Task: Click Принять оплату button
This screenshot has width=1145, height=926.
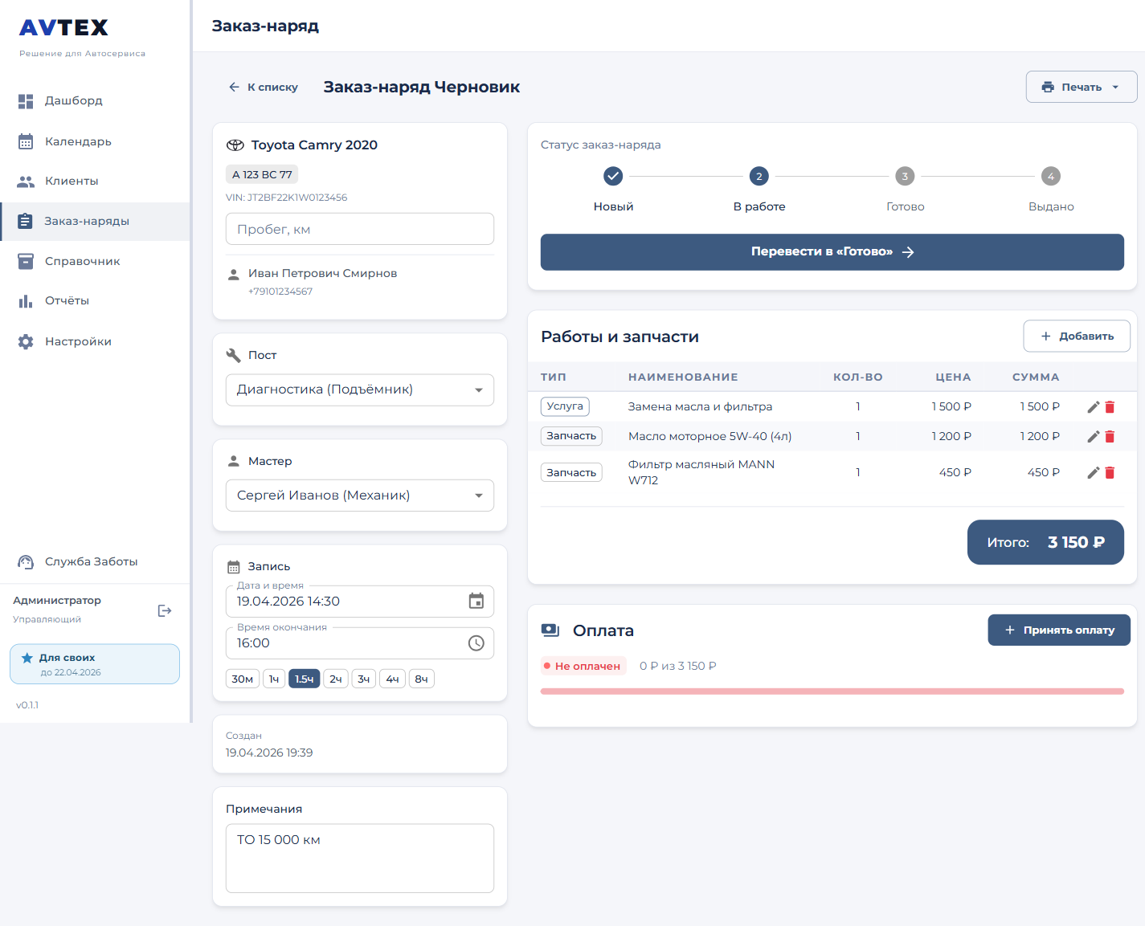Action: tap(1058, 630)
